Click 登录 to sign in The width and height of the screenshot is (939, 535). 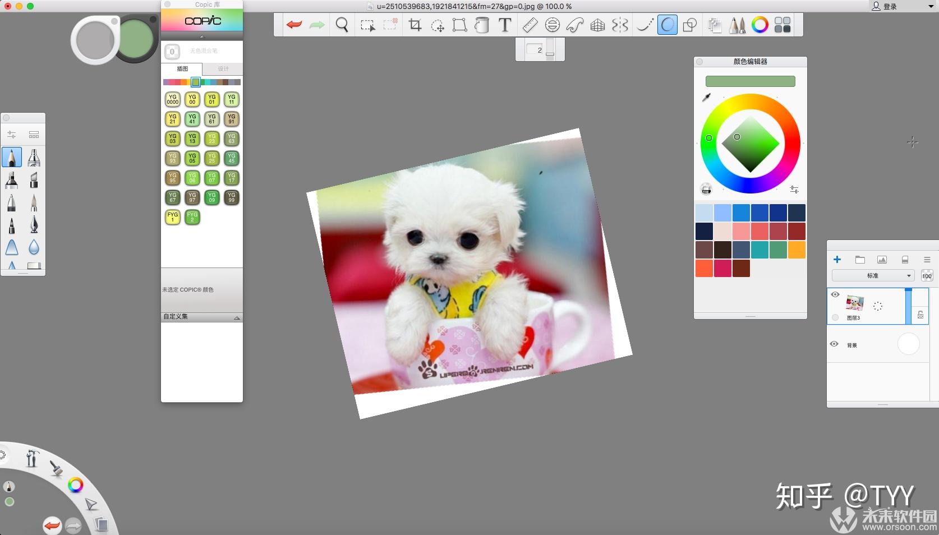click(890, 7)
